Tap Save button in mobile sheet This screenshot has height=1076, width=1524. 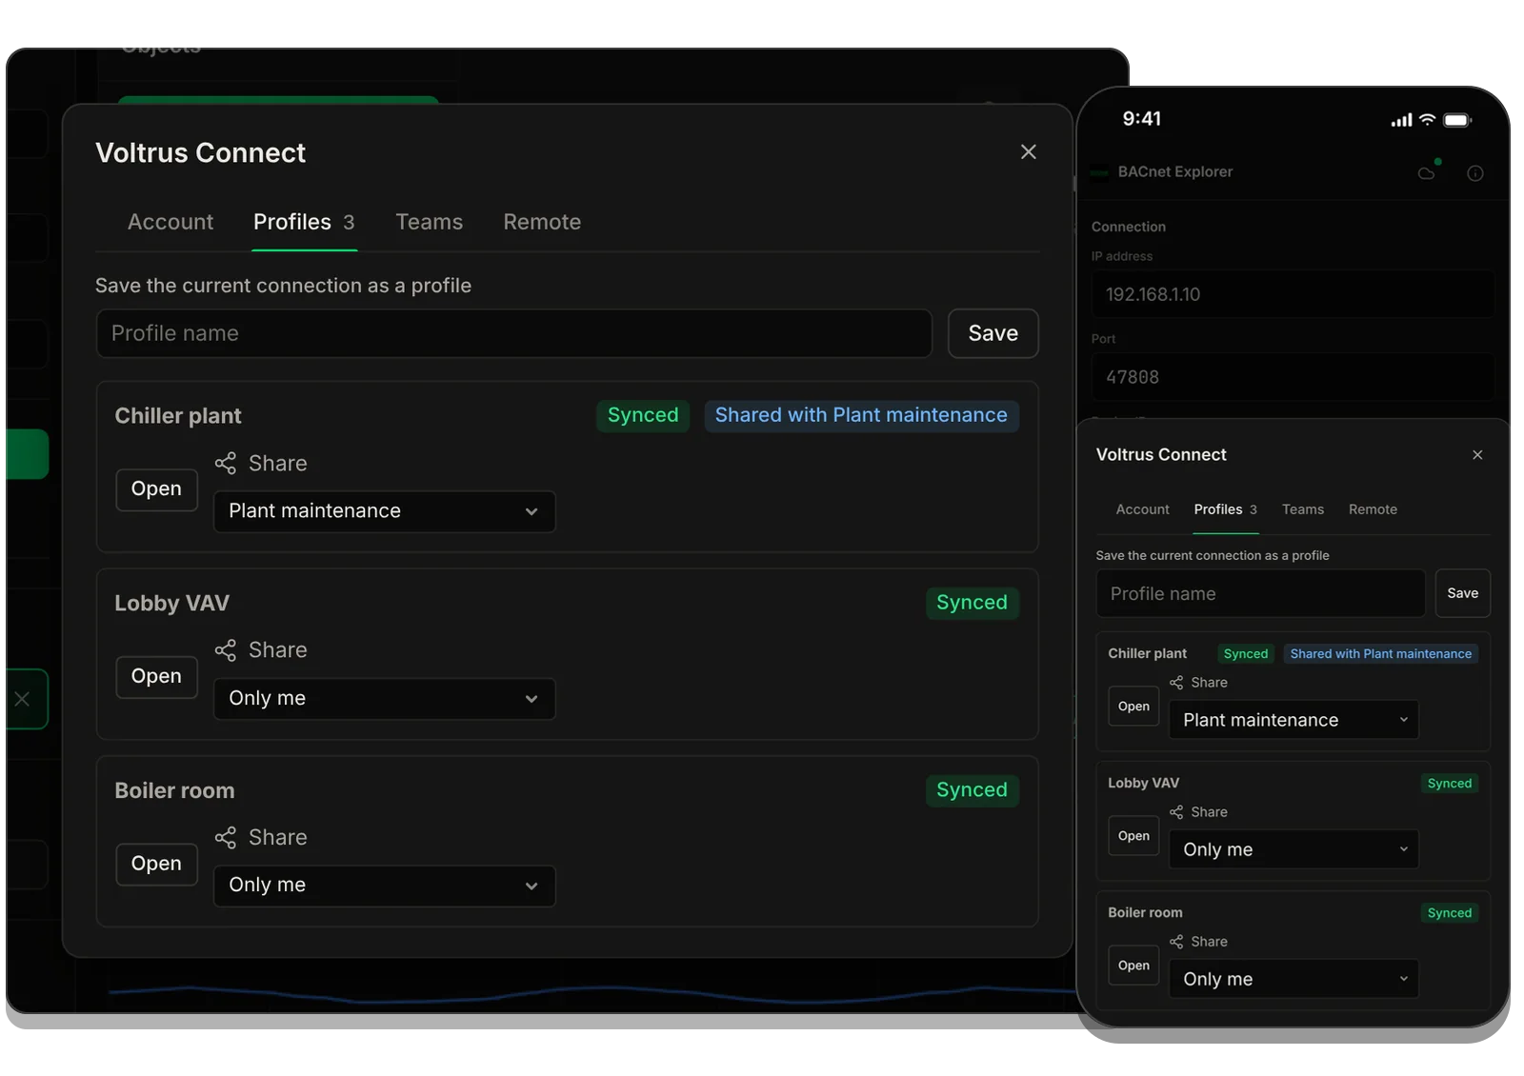coord(1463,593)
